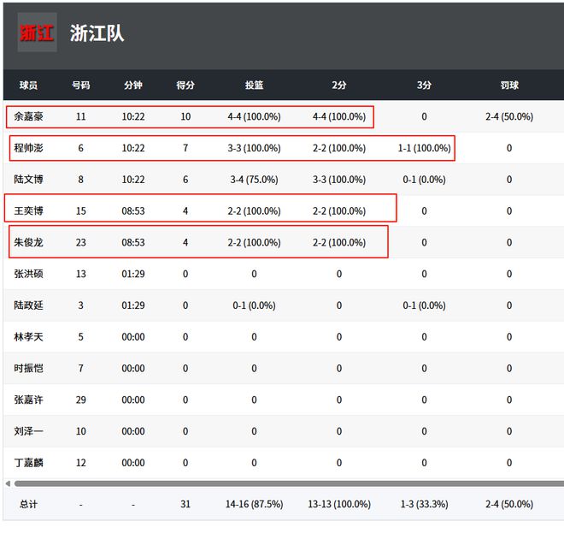Click the 罚球 column header

click(x=509, y=86)
